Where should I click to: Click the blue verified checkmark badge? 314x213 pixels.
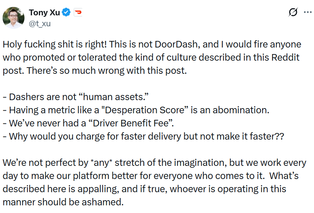(x=66, y=12)
